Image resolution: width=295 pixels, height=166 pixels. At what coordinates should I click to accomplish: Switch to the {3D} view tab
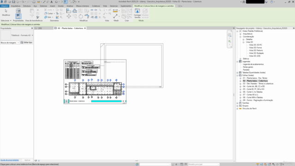coord(40,28)
